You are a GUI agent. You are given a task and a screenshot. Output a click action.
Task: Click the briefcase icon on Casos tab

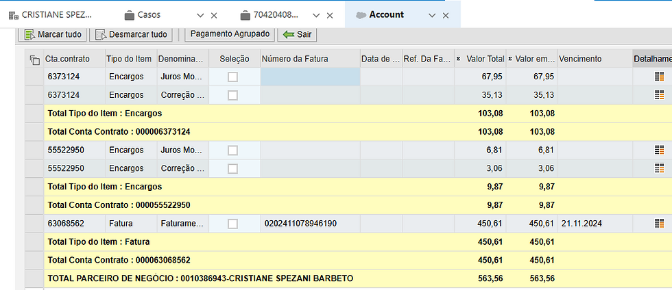coord(129,15)
